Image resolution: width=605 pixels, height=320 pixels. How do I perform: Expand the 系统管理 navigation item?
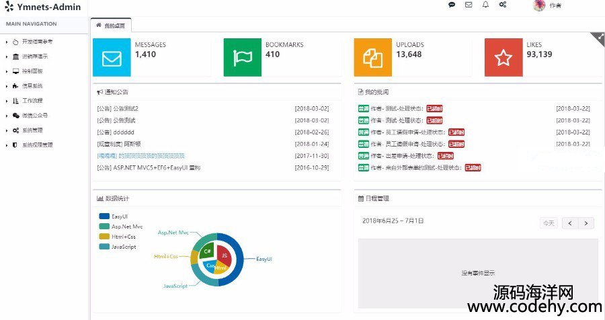tap(32, 130)
